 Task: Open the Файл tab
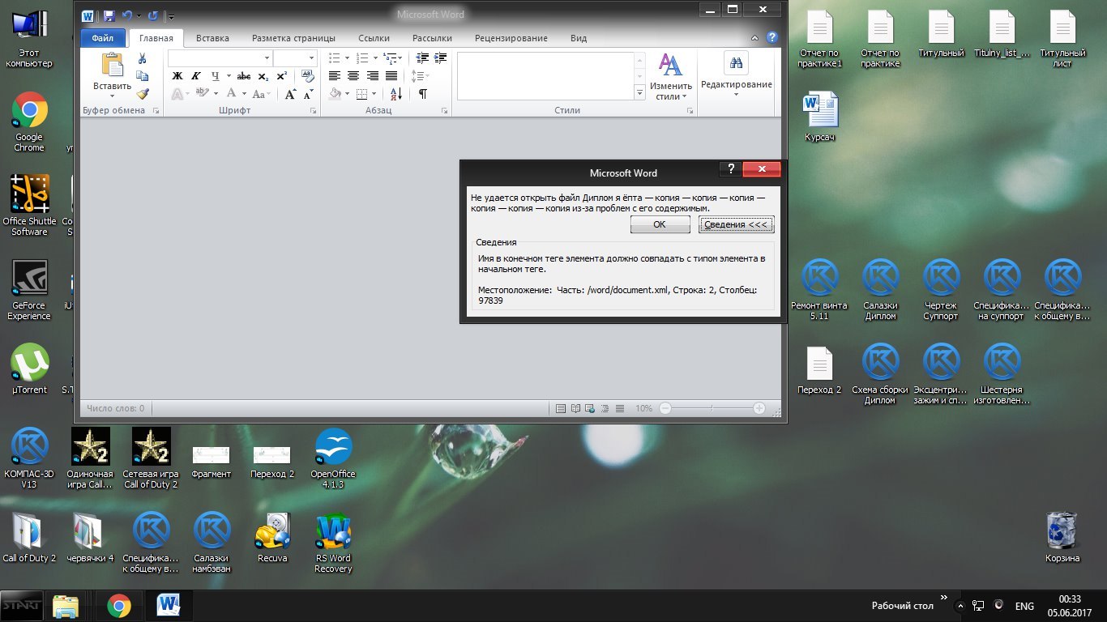pos(103,38)
